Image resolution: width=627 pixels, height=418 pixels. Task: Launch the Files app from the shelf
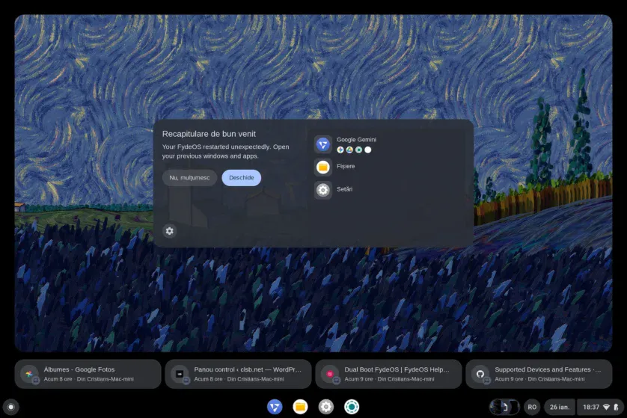coord(300,408)
